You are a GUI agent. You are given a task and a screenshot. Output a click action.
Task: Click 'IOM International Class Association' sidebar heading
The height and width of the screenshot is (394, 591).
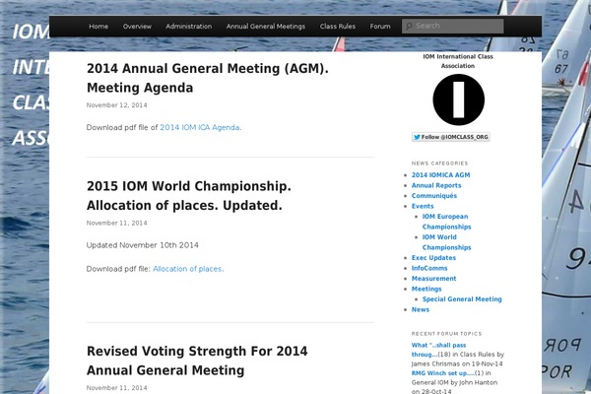tap(458, 61)
